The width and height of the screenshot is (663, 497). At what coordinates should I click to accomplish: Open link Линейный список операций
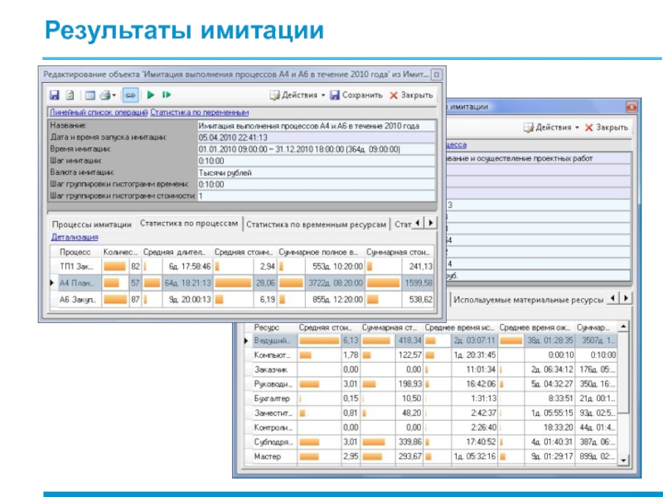click(99, 113)
